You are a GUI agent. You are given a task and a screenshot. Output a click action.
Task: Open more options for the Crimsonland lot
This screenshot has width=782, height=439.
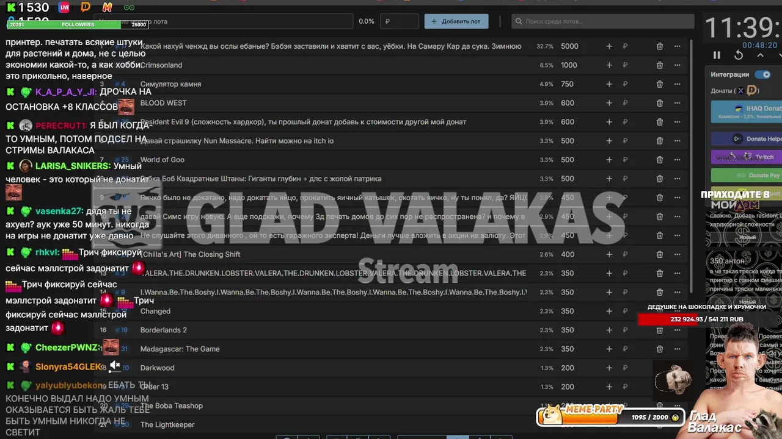click(677, 65)
